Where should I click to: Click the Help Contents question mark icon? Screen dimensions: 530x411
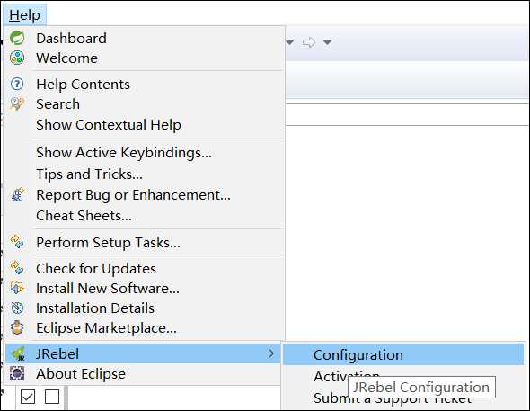click(x=17, y=84)
